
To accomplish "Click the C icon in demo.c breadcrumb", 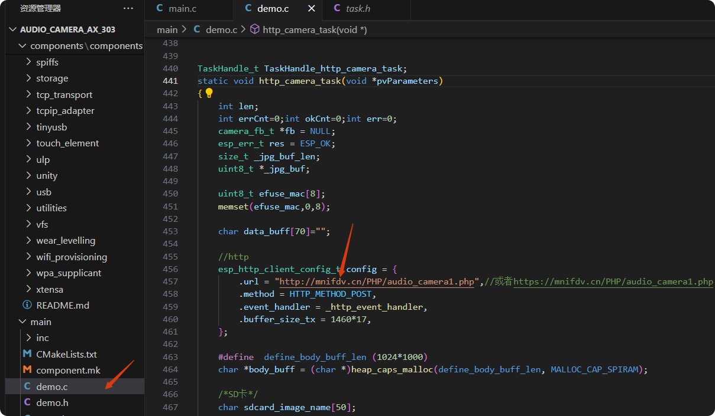I will [197, 30].
